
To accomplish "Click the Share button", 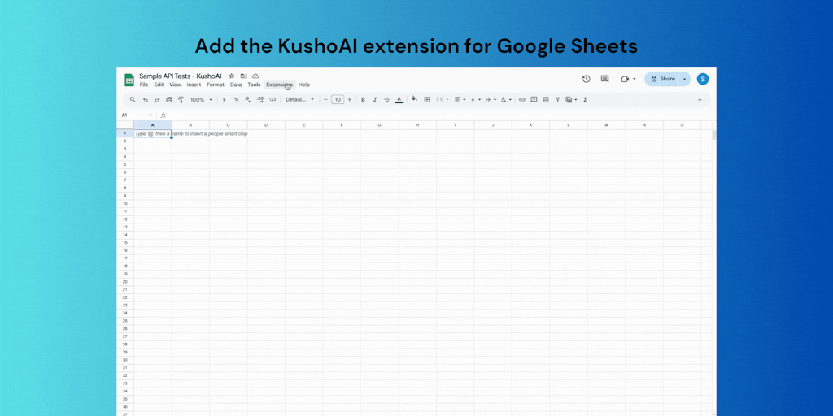I will [662, 79].
